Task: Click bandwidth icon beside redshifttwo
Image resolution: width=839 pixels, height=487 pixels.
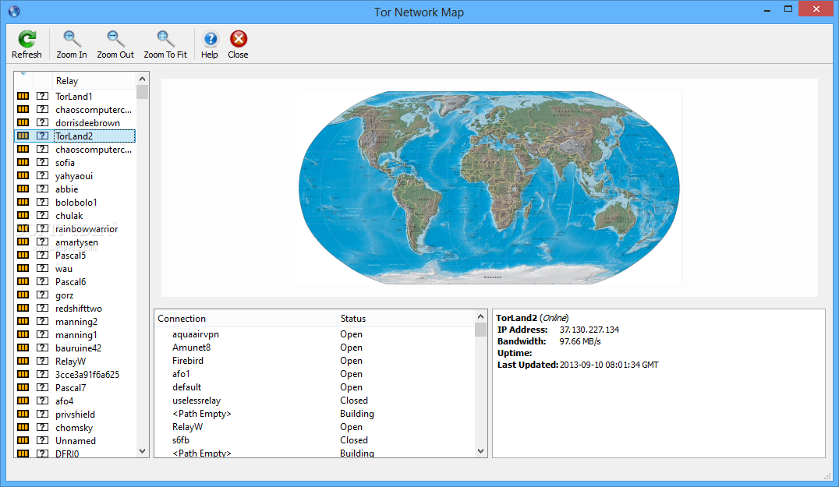Action: 23,308
